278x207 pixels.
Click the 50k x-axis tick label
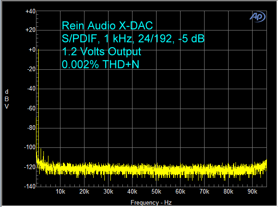click(x=156, y=192)
